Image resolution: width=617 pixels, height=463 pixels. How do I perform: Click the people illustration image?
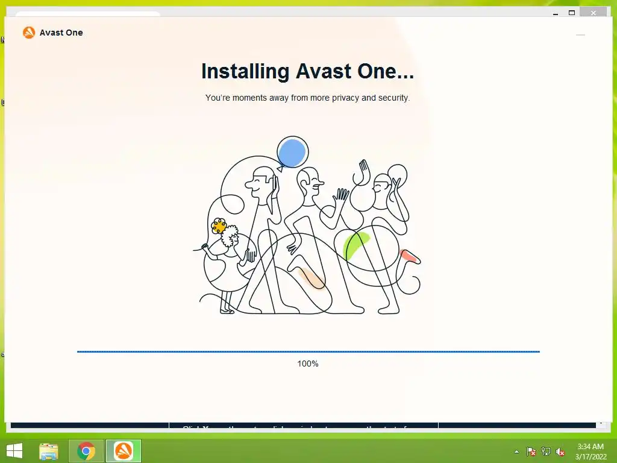(x=307, y=225)
